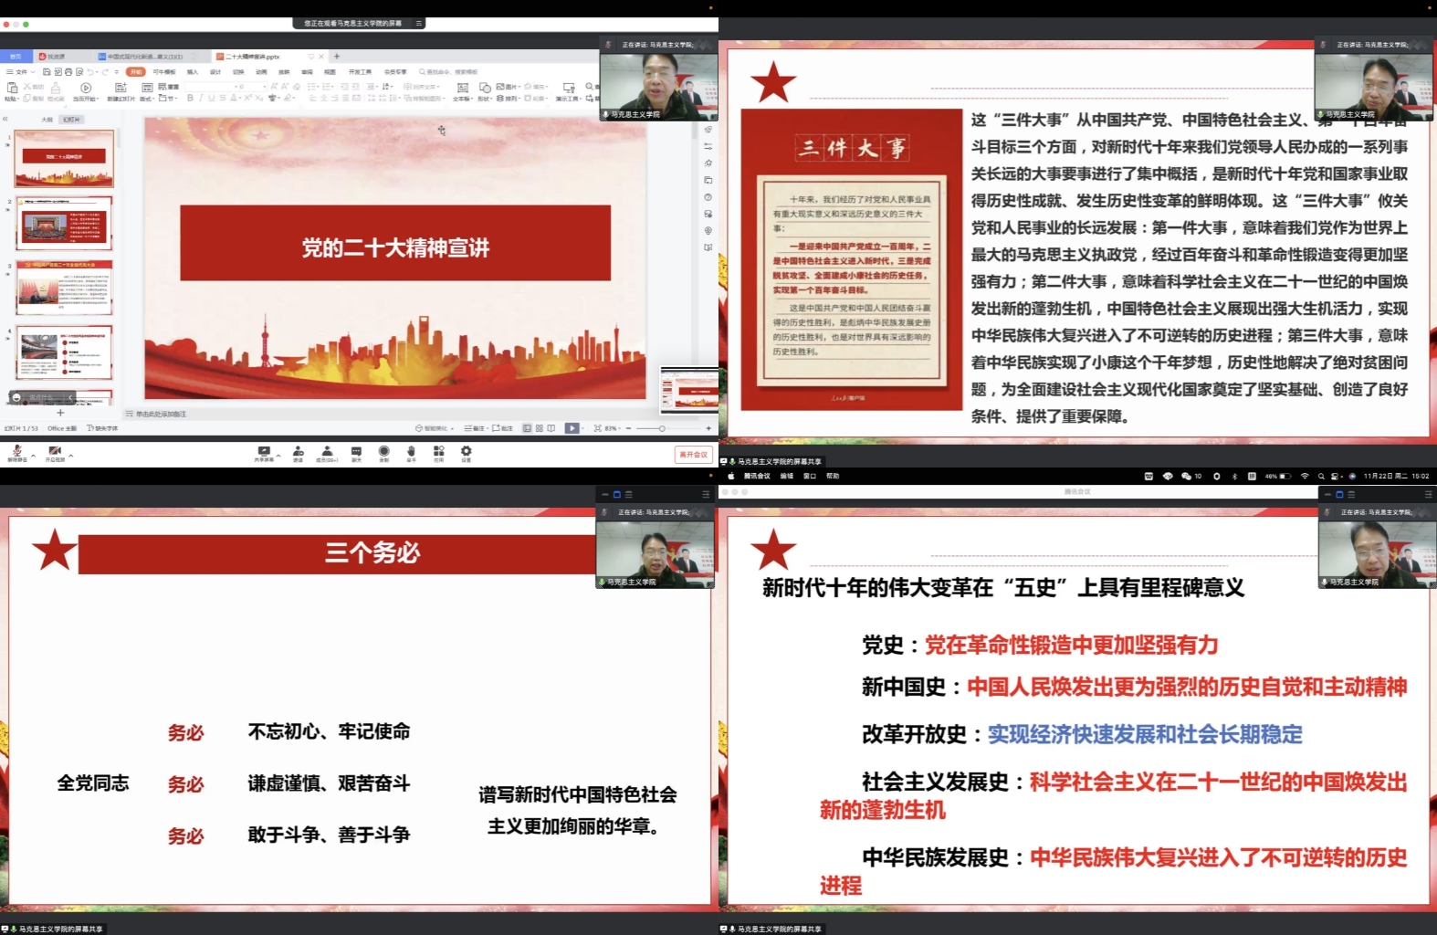Open the Apps icon in meeting toolbar
The image size is (1437, 935).
tap(438, 452)
